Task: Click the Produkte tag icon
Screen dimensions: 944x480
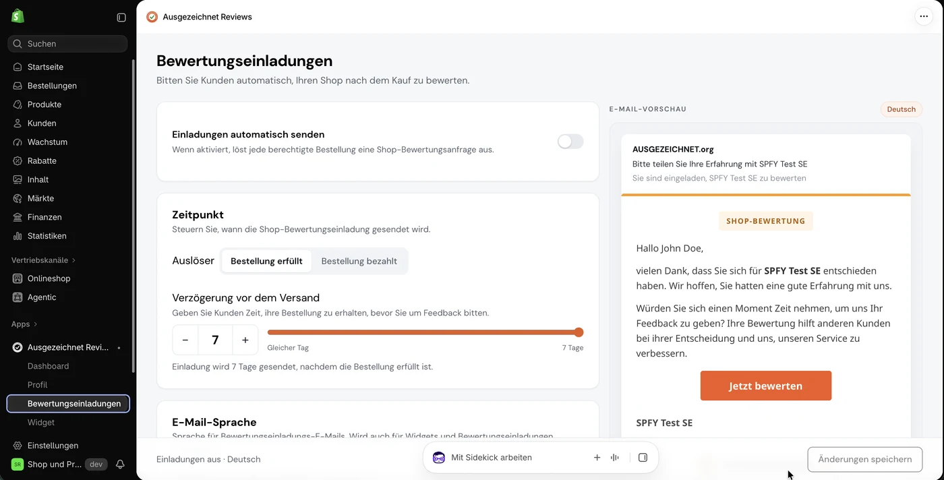Action: point(18,104)
